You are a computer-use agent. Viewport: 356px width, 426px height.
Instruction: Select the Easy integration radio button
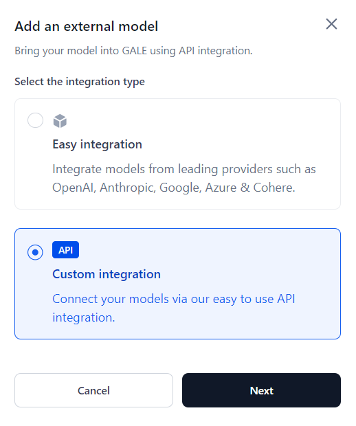tap(35, 120)
